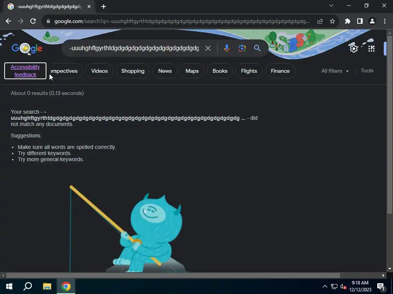This screenshot has width=393, height=294.
Task: Open Windows taskbar search
Action: click(28, 286)
